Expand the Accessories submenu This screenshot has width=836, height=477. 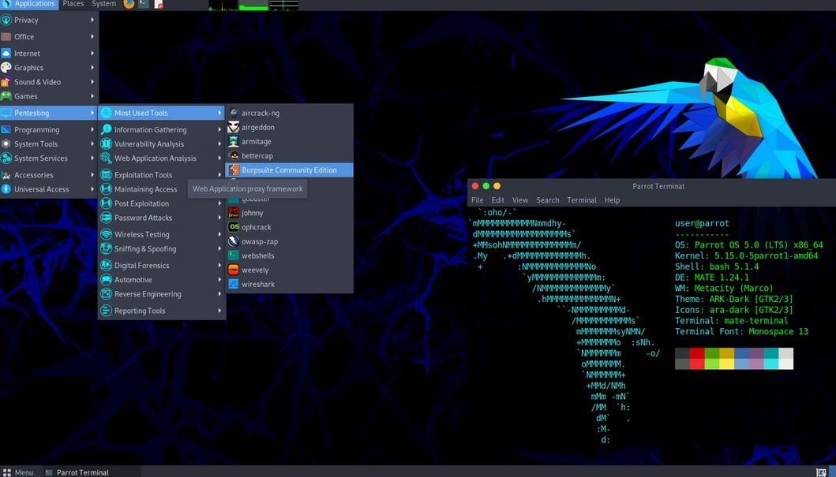[50, 174]
